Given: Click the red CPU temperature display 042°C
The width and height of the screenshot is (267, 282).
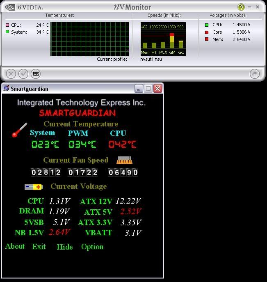Looking at the screenshot, I should click(123, 144).
